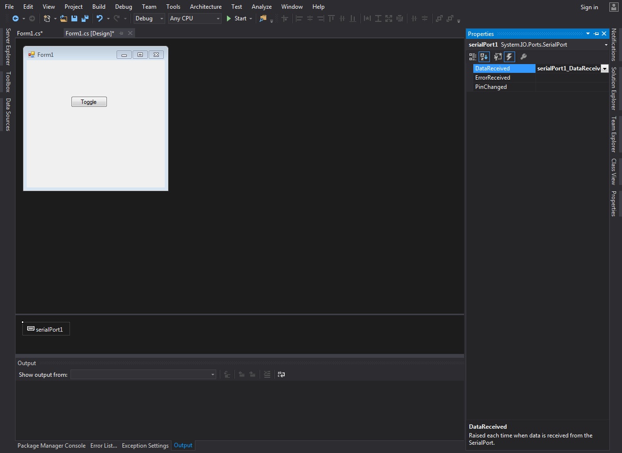Pin the Properties panel with Auto Hide
Image resolution: width=622 pixels, height=453 pixels.
click(x=596, y=34)
